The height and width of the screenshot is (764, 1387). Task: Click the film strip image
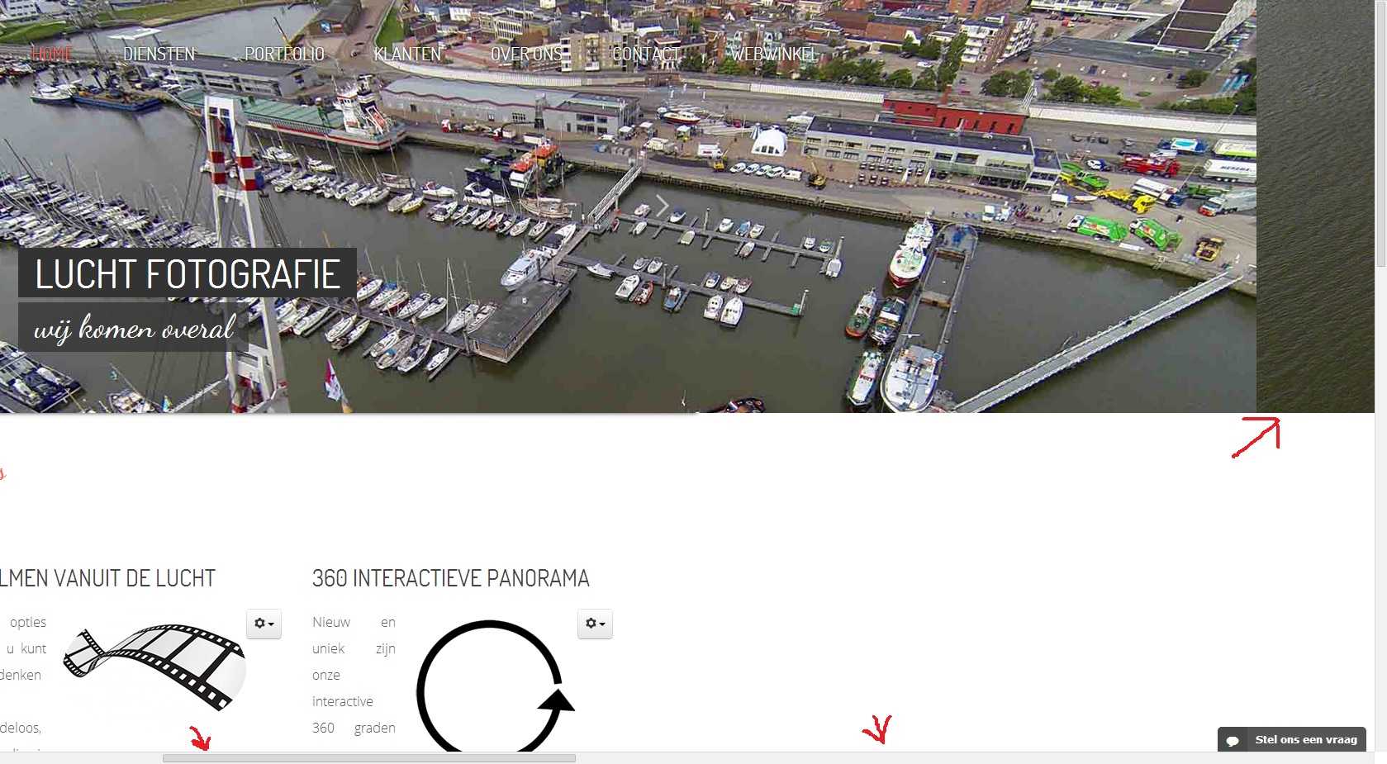pyautogui.click(x=154, y=667)
